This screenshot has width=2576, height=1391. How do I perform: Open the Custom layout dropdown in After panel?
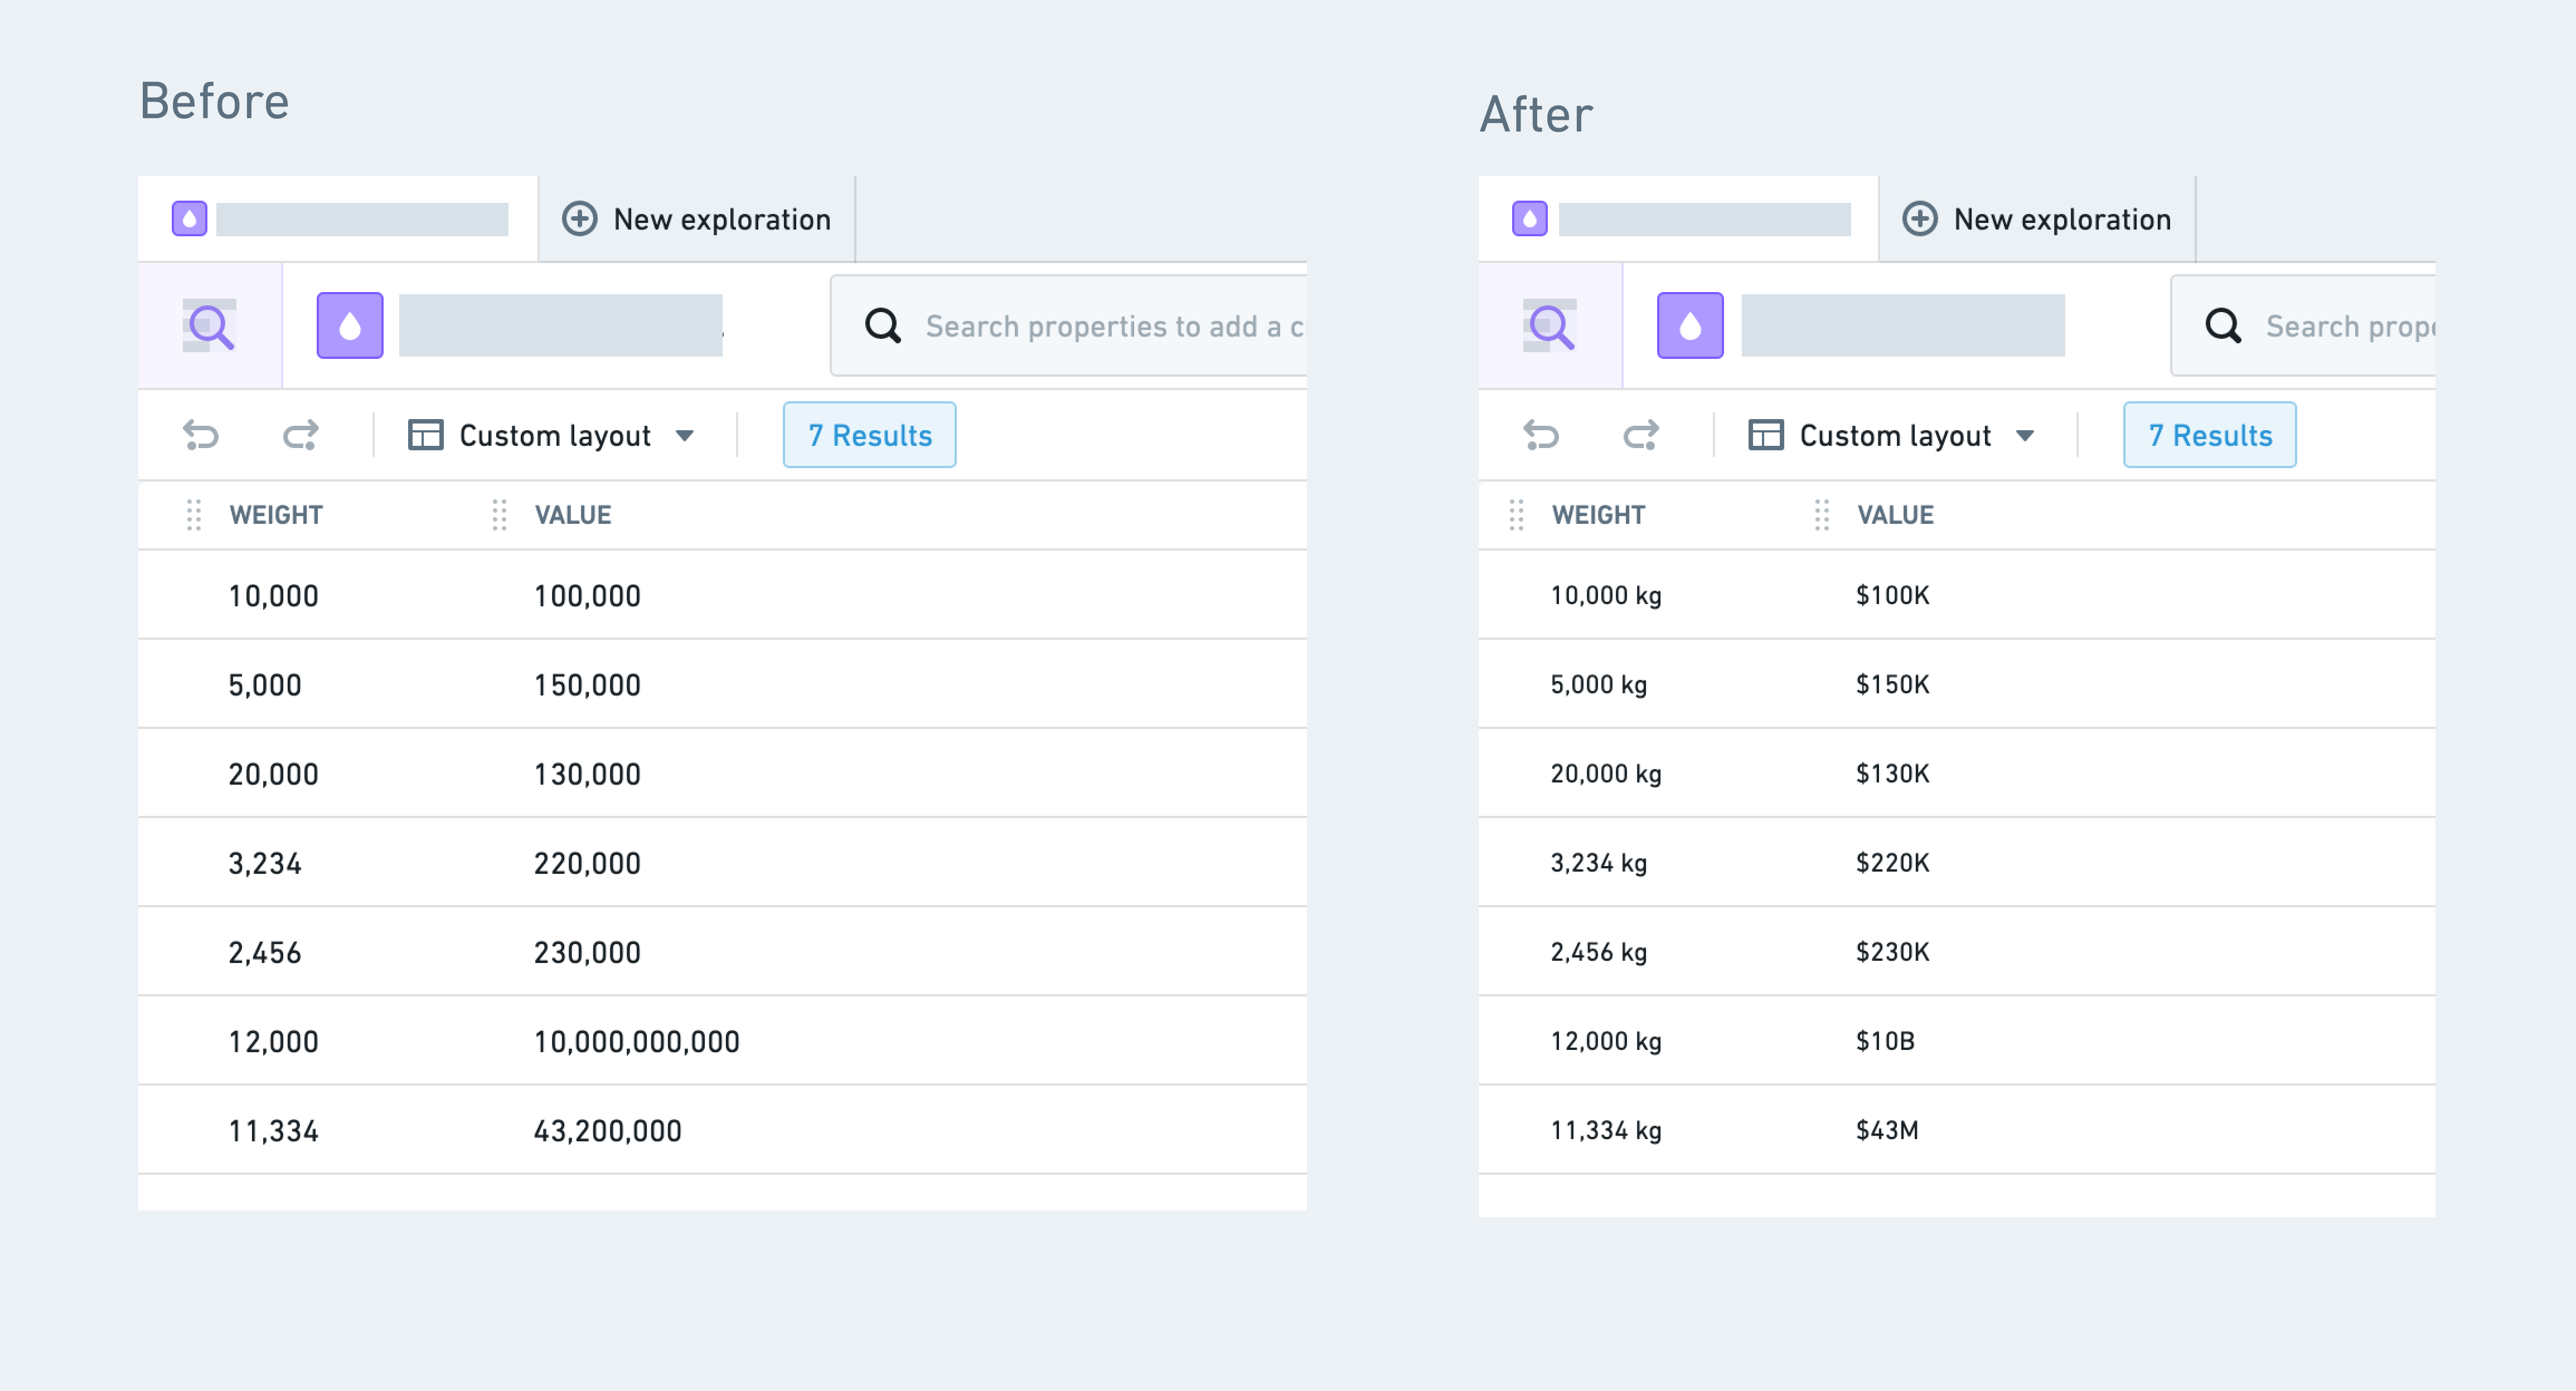(1892, 436)
